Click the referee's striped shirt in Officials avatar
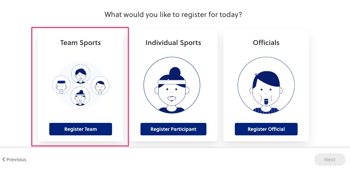Image resolution: width=350 pixels, height=171 pixels. 266,110
